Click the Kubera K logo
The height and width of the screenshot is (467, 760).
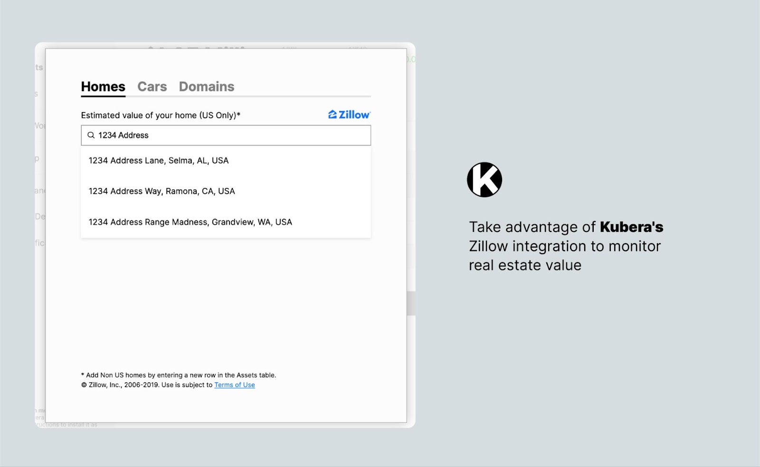point(484,180)
